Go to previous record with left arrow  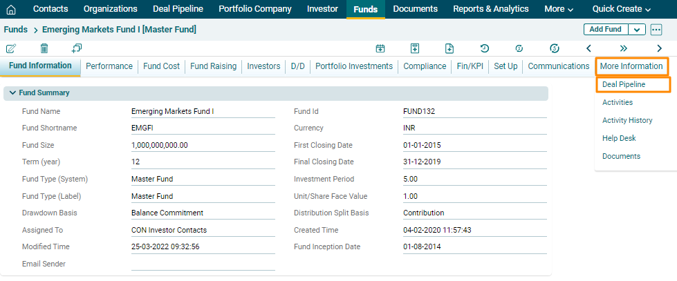[588, 48]
